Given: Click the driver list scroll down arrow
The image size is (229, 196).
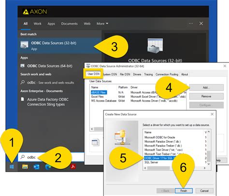Looking at the screenshot, I should click(x=209, y=164).
